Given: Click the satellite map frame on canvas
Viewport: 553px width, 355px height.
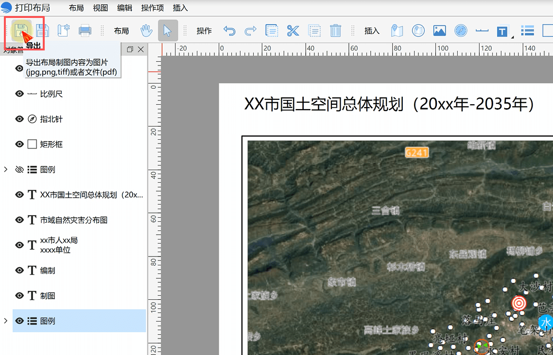Looking at the screenshot, I should [400, 247].
